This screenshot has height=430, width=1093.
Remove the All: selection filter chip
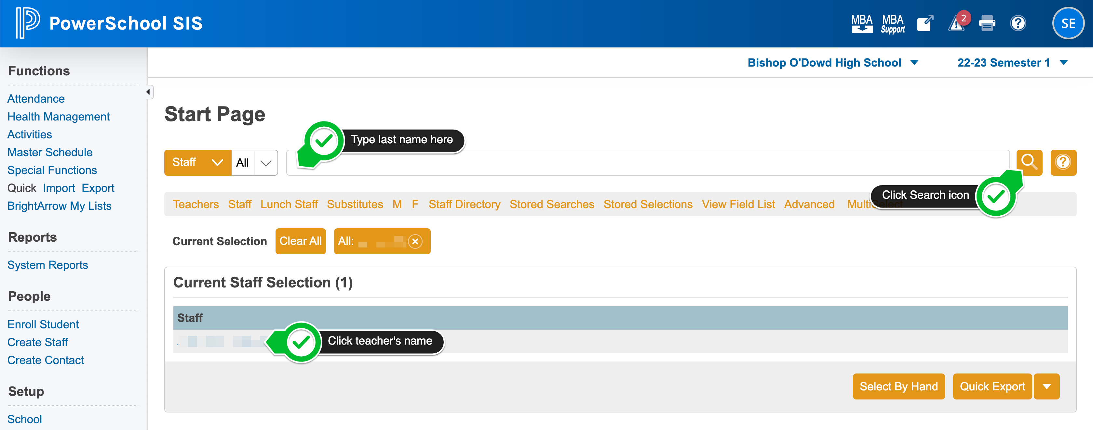415,241
